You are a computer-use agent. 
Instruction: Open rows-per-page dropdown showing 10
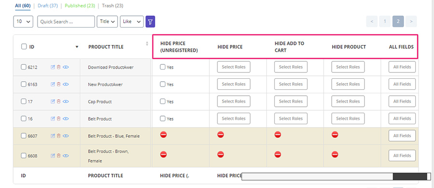click(23, 22)
